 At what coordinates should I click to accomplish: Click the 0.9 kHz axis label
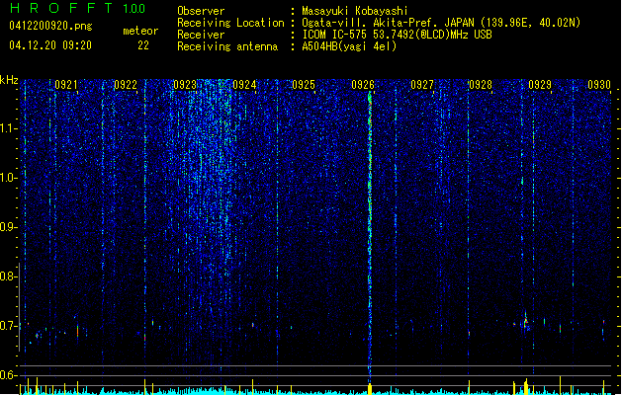pyautogui.click(x=9, y=227)
